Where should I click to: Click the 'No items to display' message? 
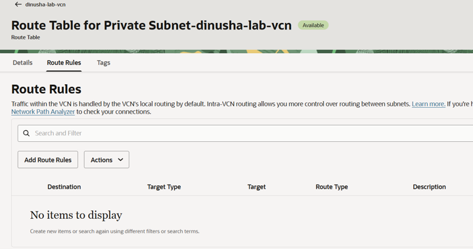pyautogui.click(x=76, y=215)
